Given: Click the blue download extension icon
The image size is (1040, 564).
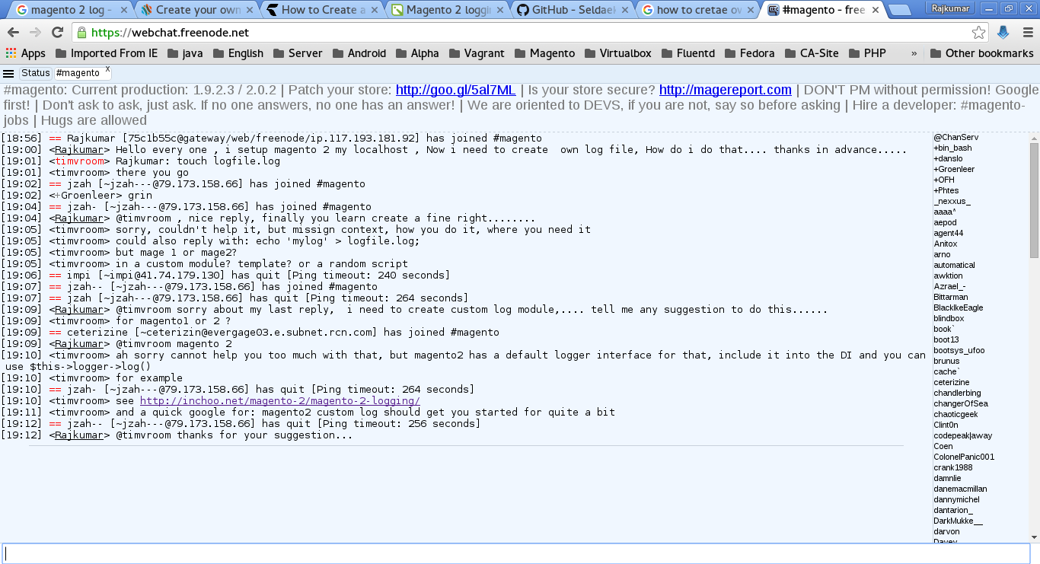Looking at the screenshot, I should coord(1003,33).
